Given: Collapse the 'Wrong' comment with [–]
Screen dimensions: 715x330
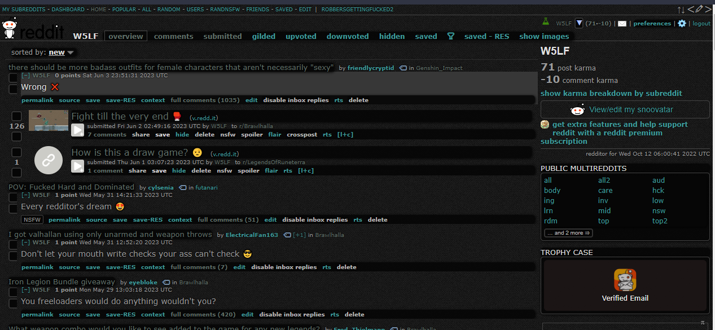Looking at the screenshot, I should pos(25,75).
